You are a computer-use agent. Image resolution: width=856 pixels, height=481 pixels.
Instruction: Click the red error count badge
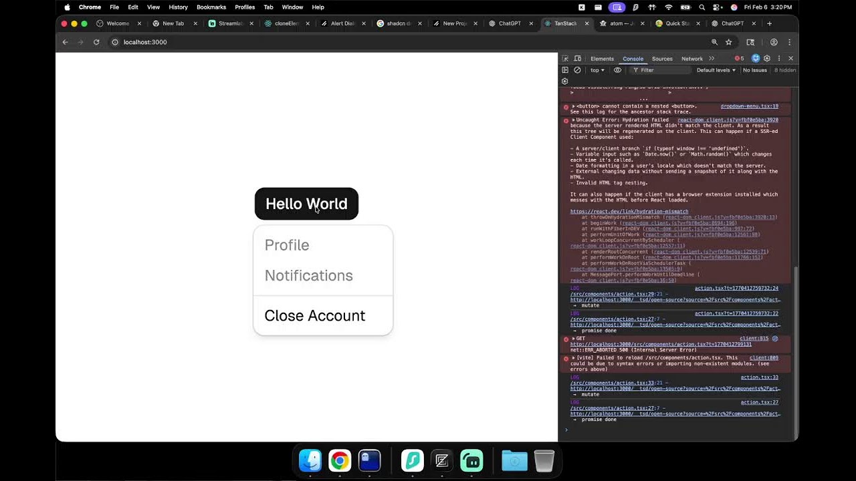(x=740, y=59)
